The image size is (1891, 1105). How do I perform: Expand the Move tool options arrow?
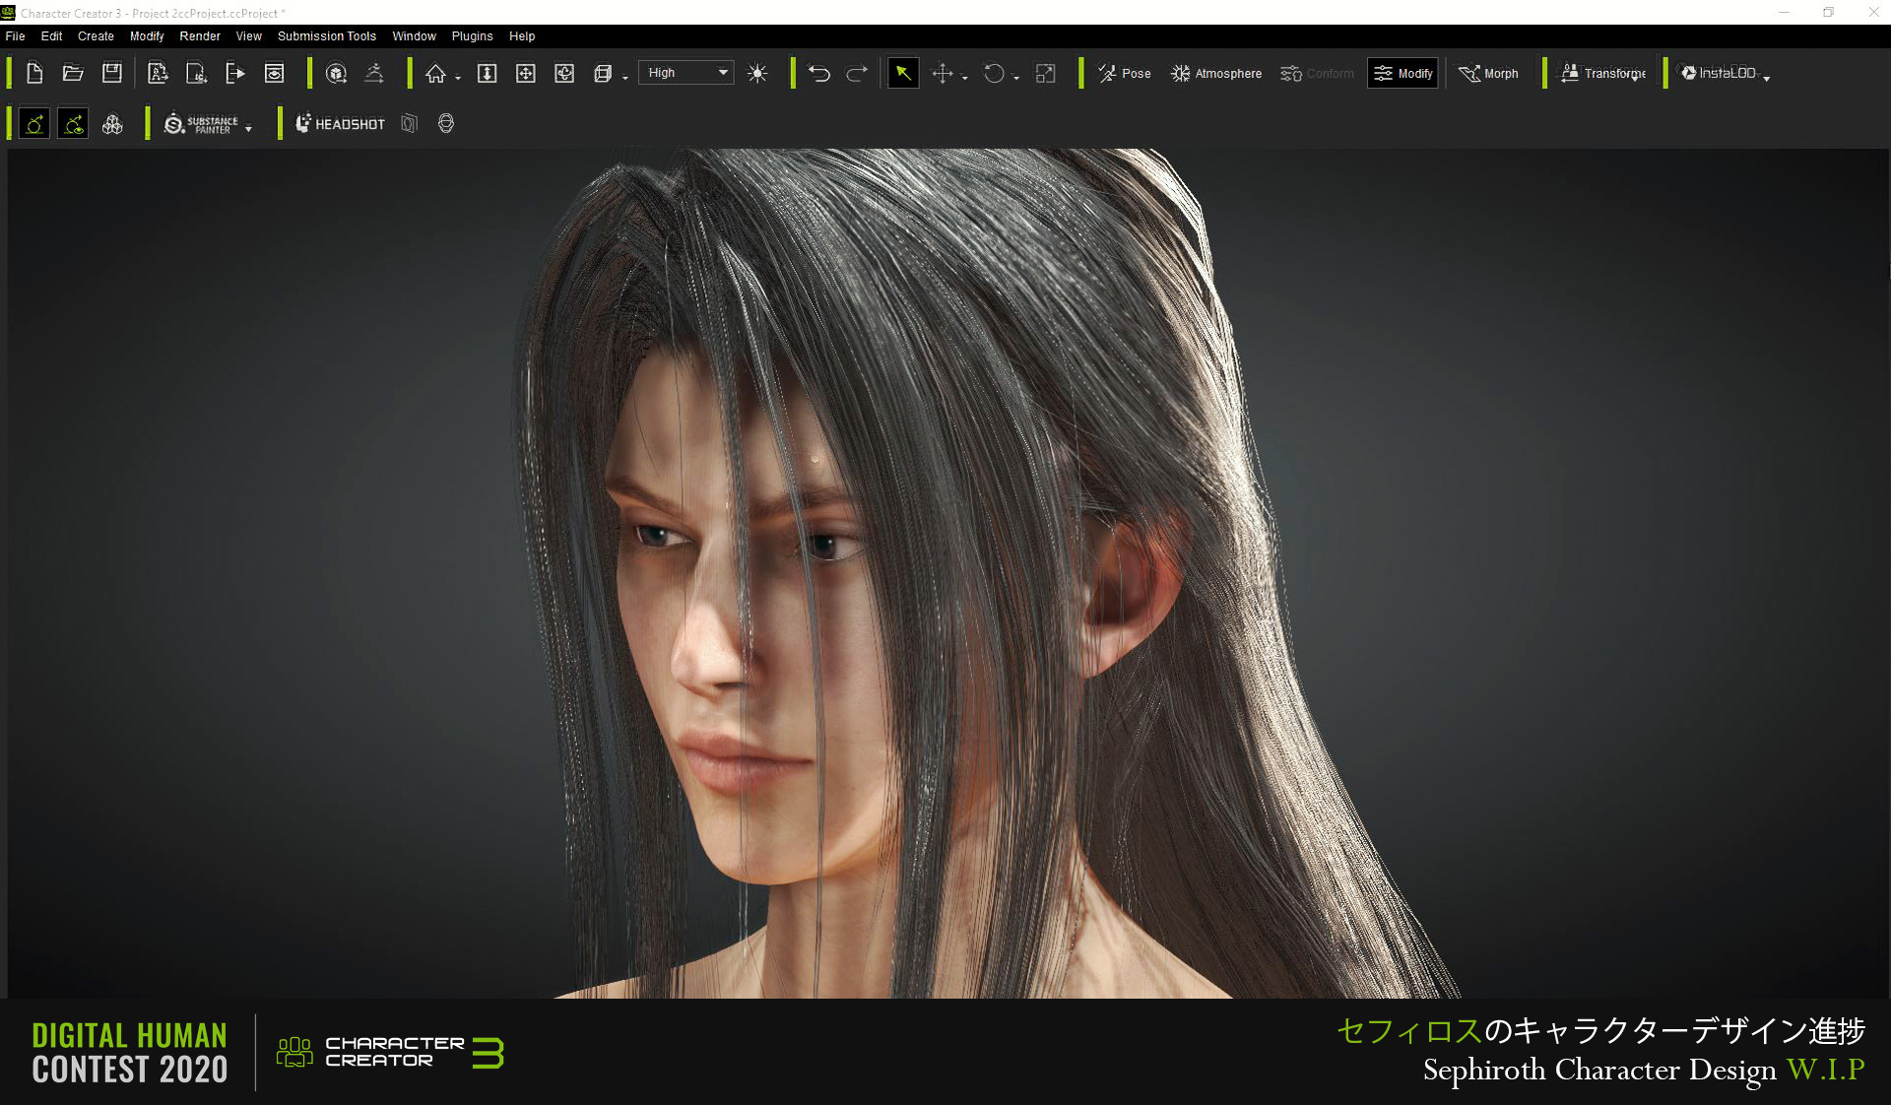coord(965,78)
